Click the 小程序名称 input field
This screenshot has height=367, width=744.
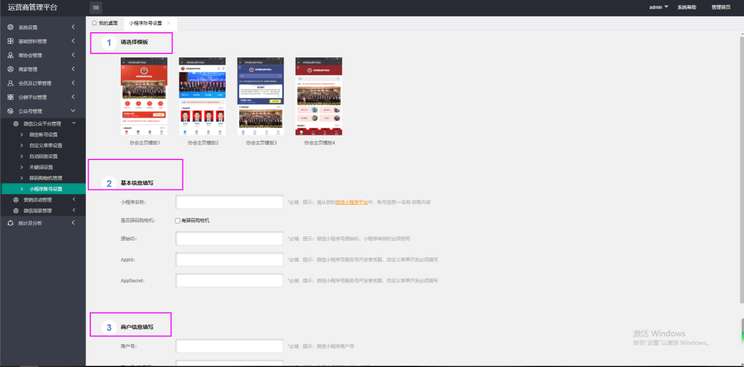(x=229, y=202)
